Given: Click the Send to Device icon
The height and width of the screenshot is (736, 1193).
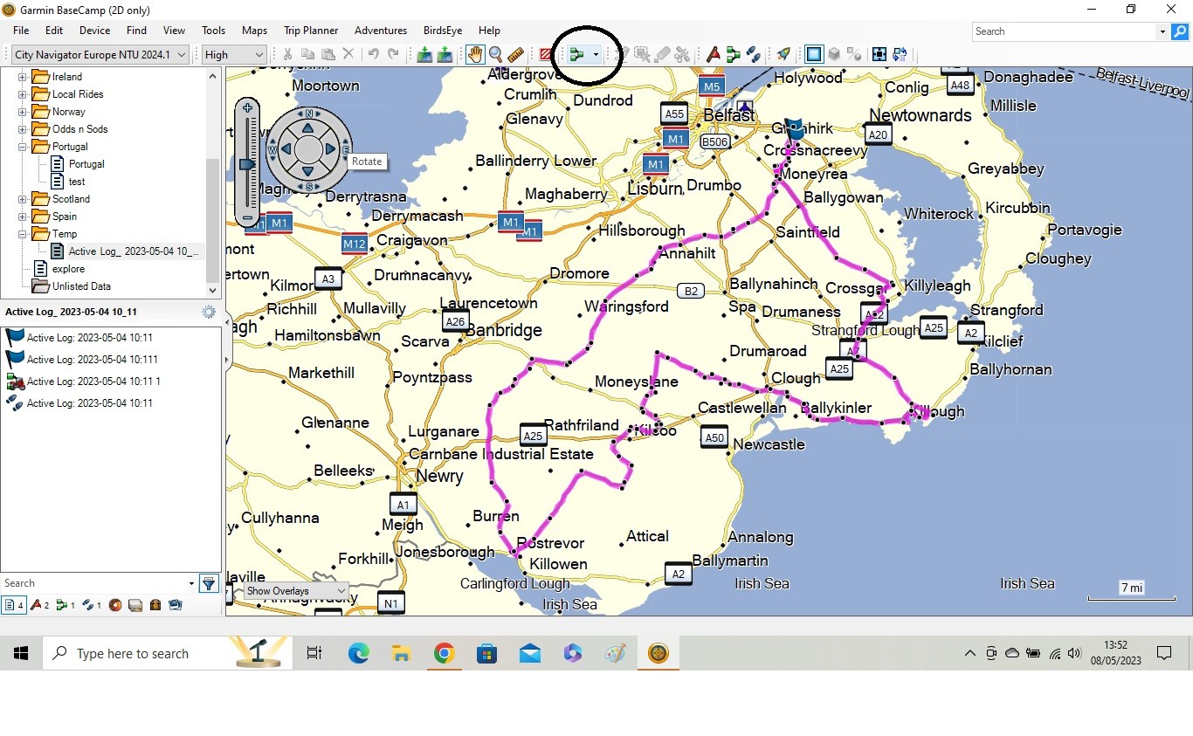Looking at the screenshot, I should 424,54.
